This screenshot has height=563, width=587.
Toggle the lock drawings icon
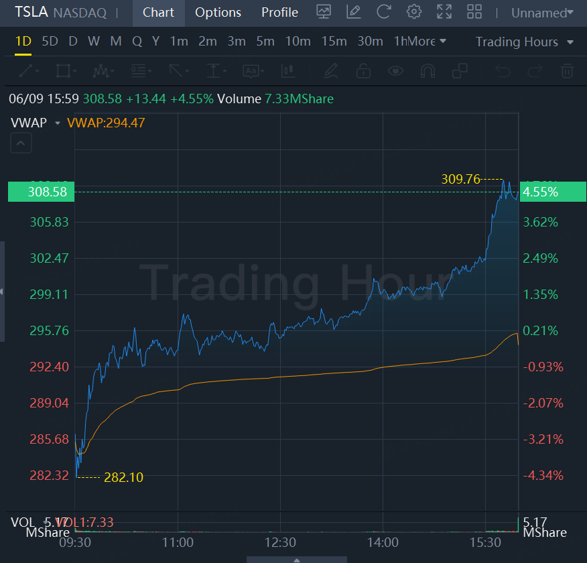pyautogui.click(x=363, y=70)
